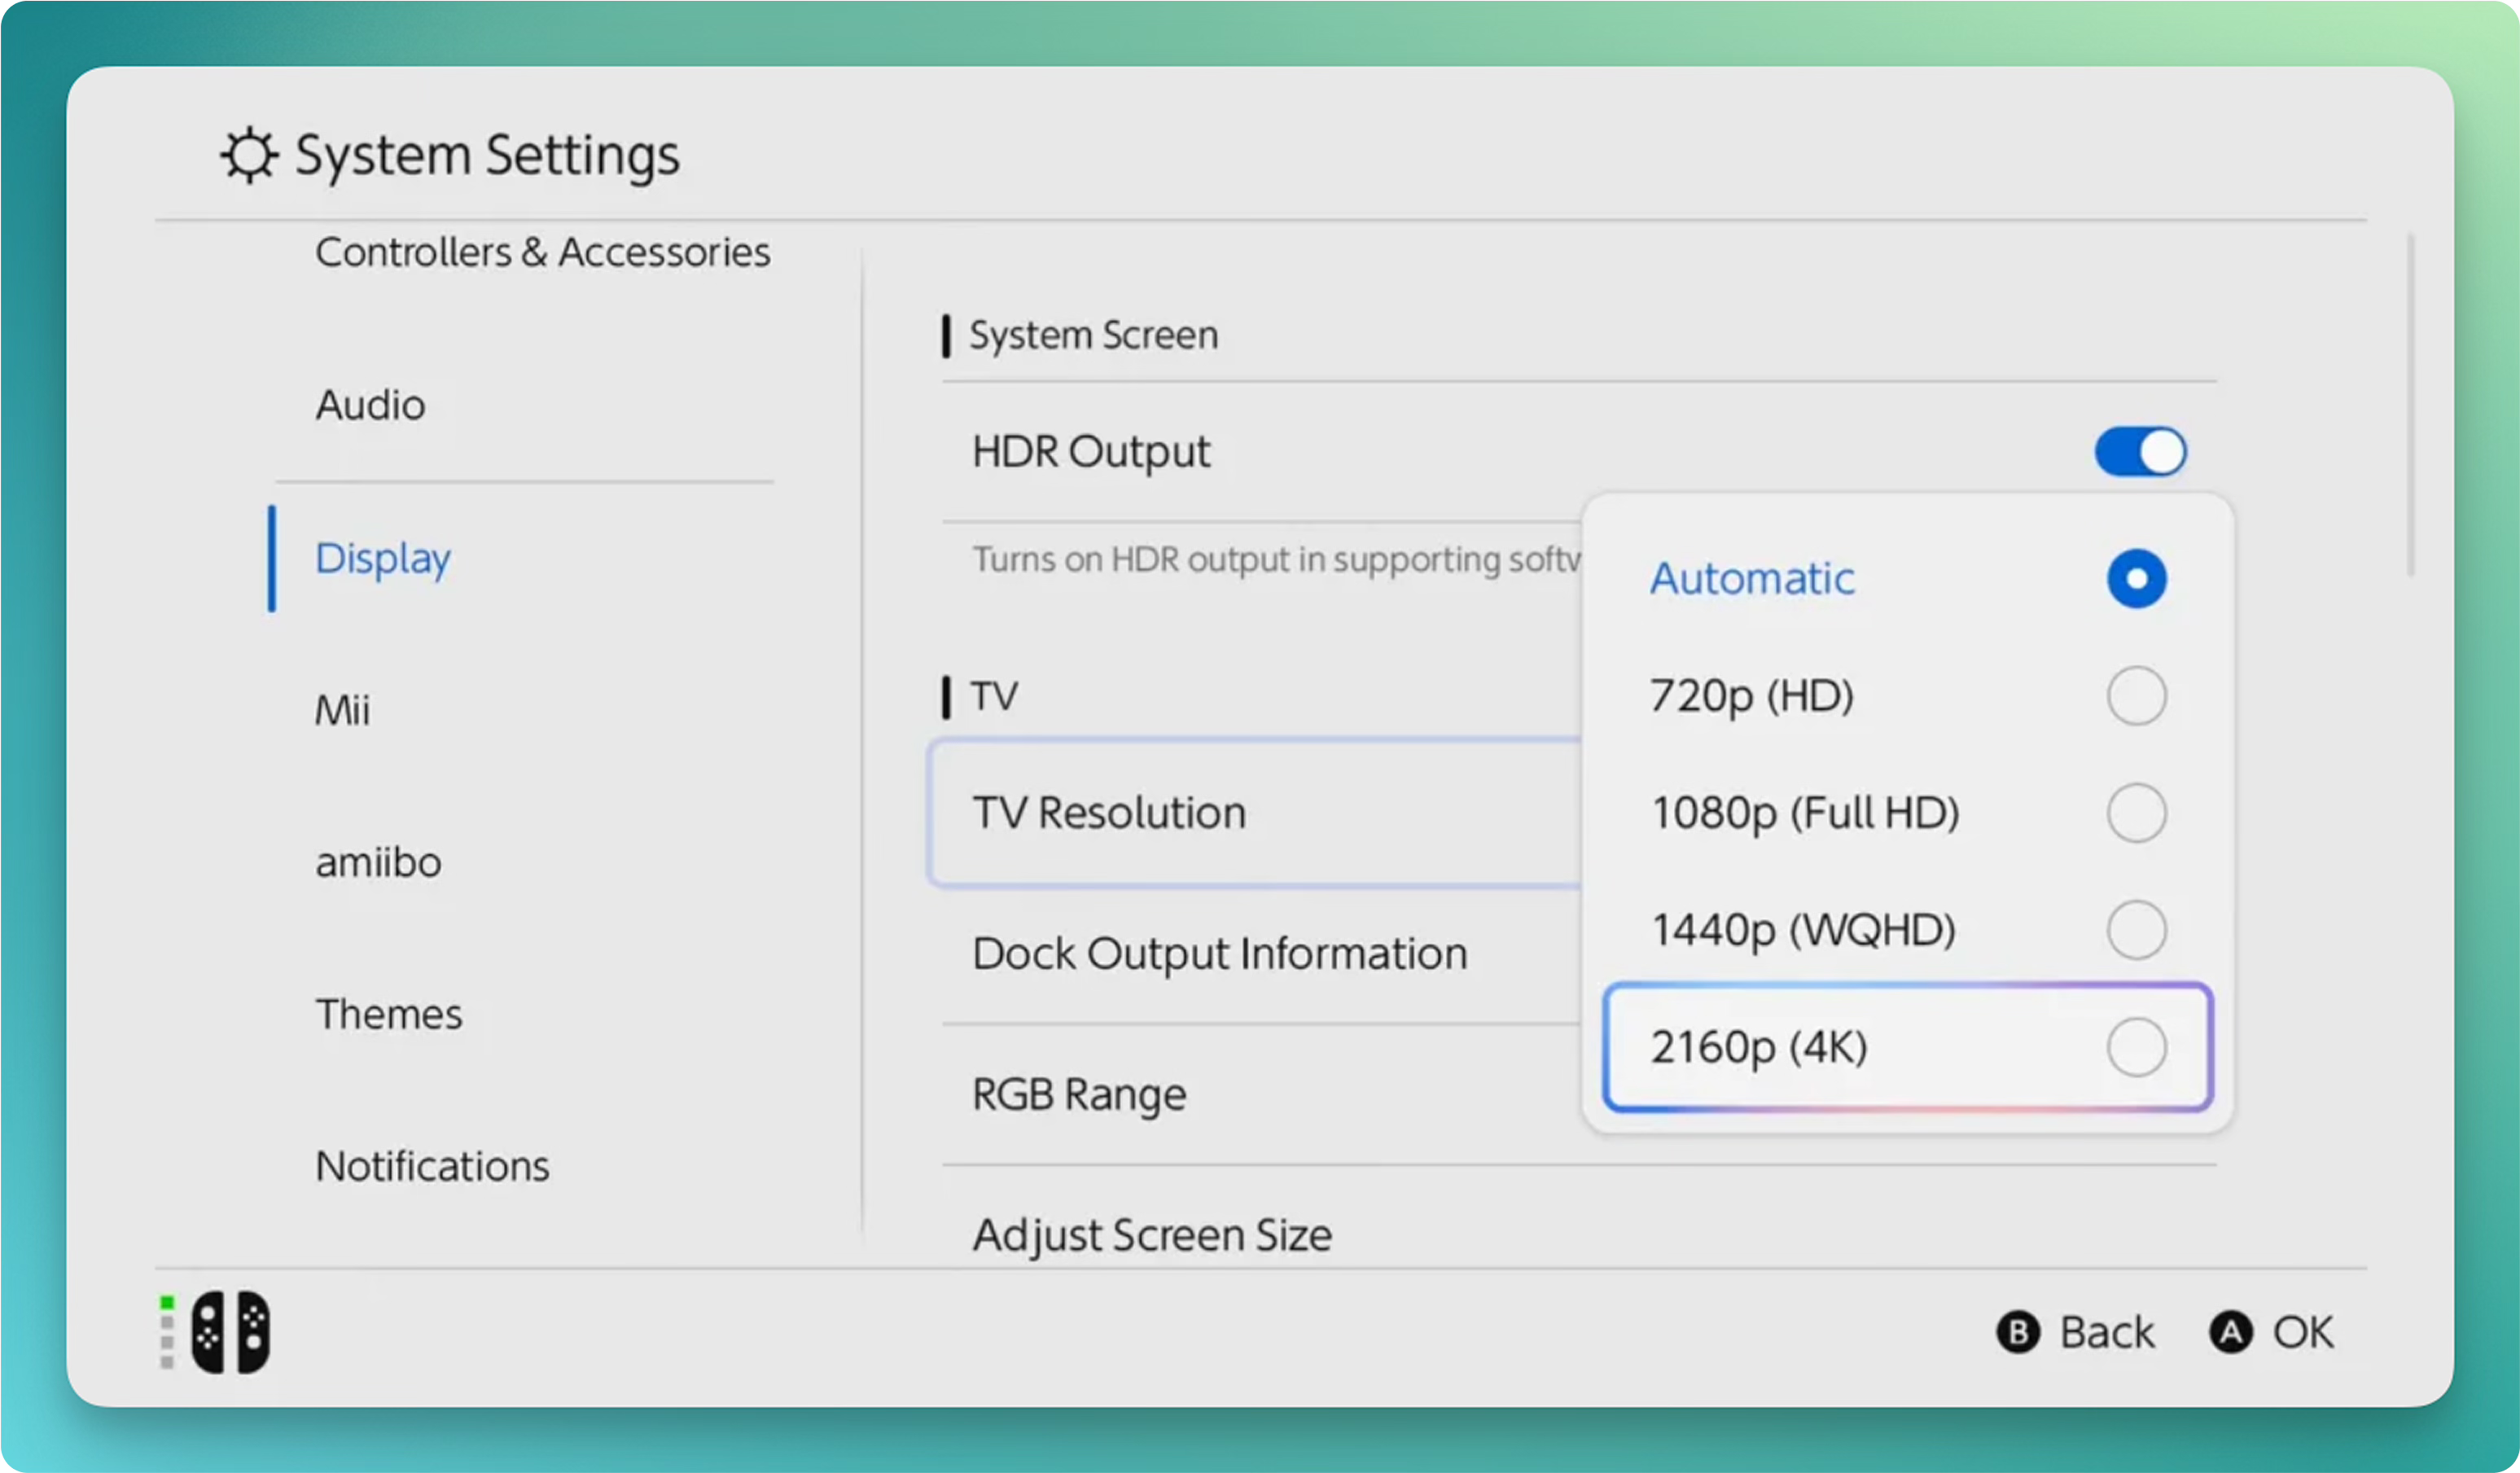Choose the 720p (HD) radio option
The image size is (2520, 1473).
pyautogui.click(x=2136, y=696)
